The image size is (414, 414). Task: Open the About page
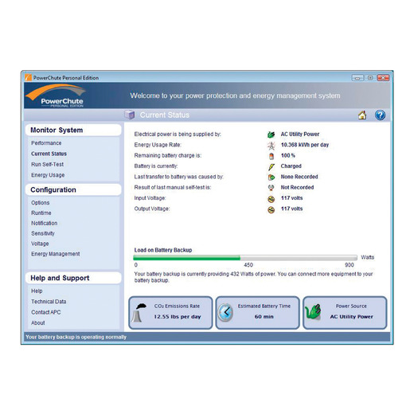[x=38, y=323]
